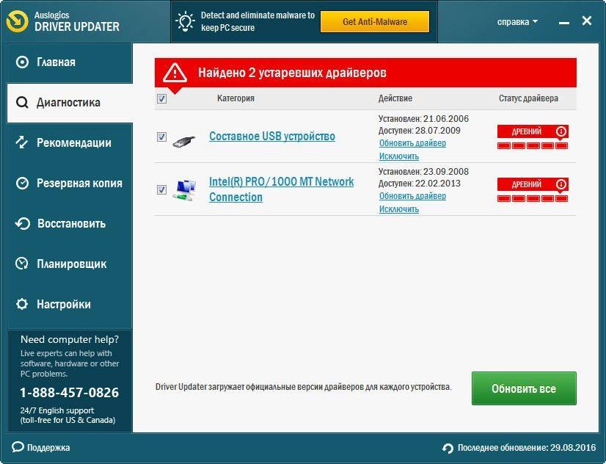The height and width of the screenshot is (464, 606).
Task: Go to the Главная section
Action: click(70, 62)
